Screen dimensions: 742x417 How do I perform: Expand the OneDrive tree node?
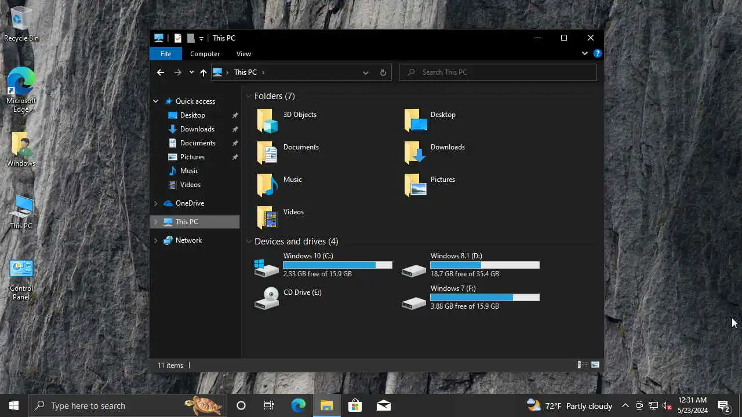(x=155, y=203)
